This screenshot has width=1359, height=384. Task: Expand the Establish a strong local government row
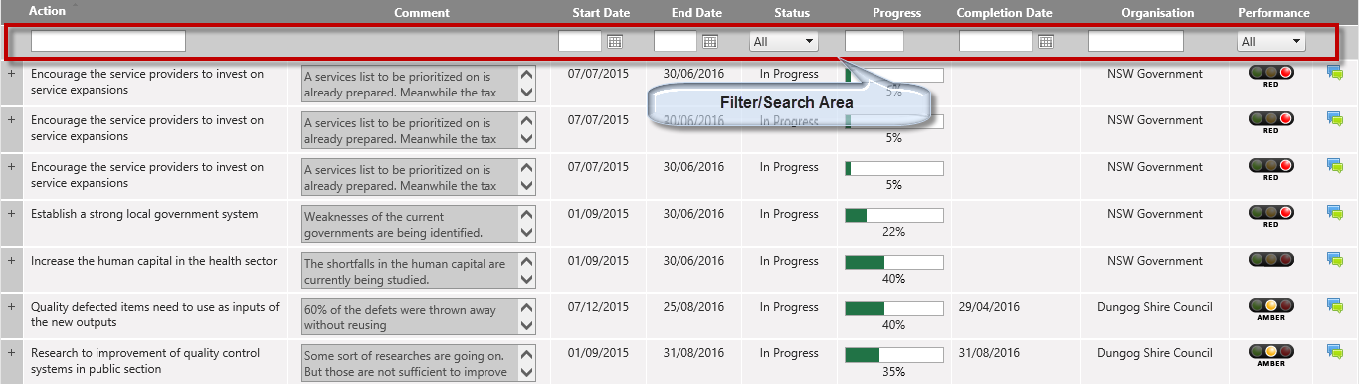(12, 214)
